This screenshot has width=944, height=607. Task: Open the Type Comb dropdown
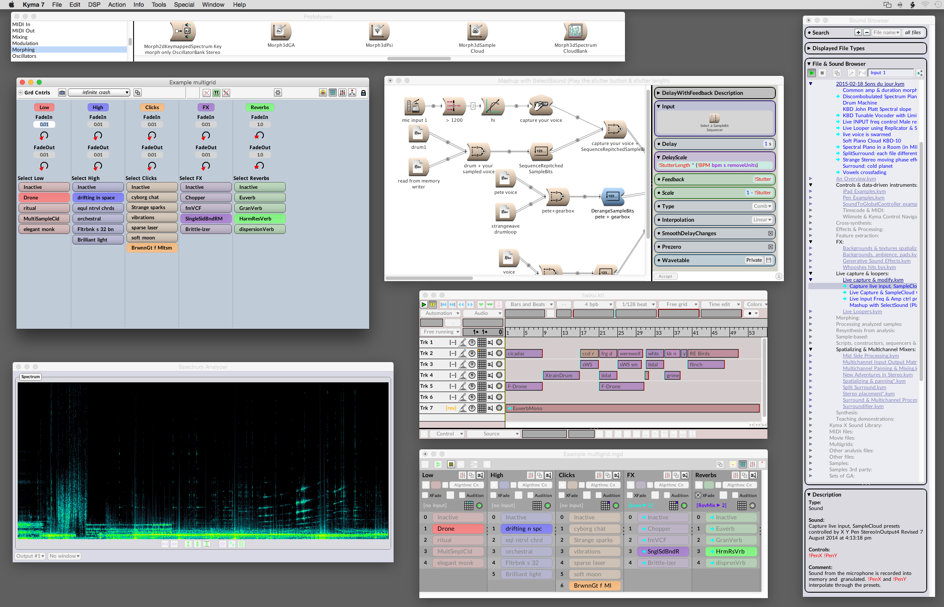[x=762, y=207]
